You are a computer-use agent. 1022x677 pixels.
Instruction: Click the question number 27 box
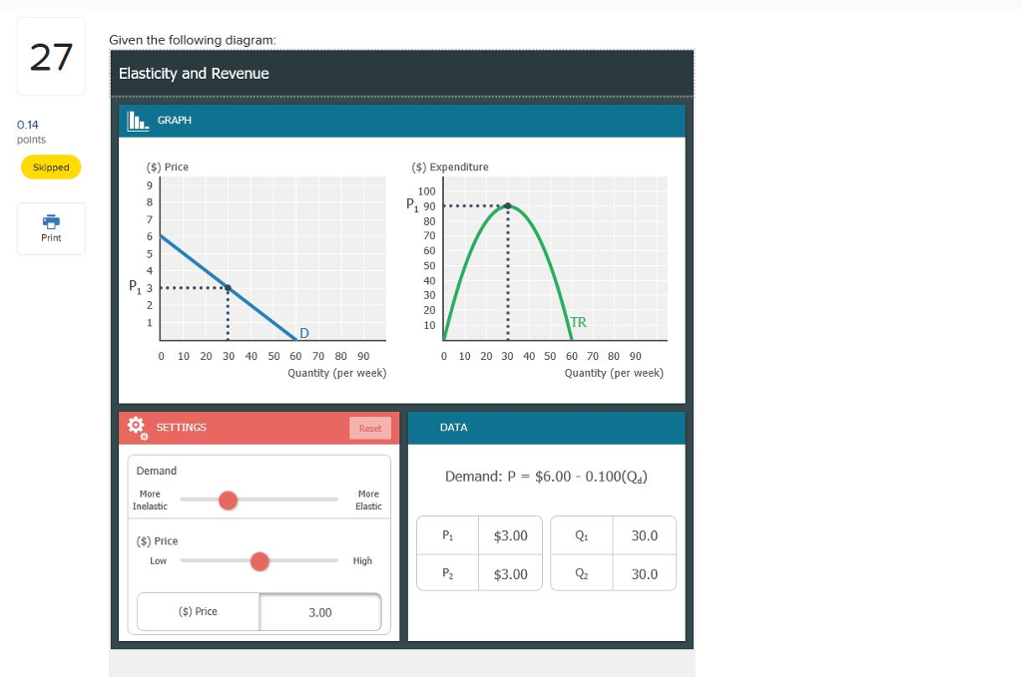click(x=51, y=57)
